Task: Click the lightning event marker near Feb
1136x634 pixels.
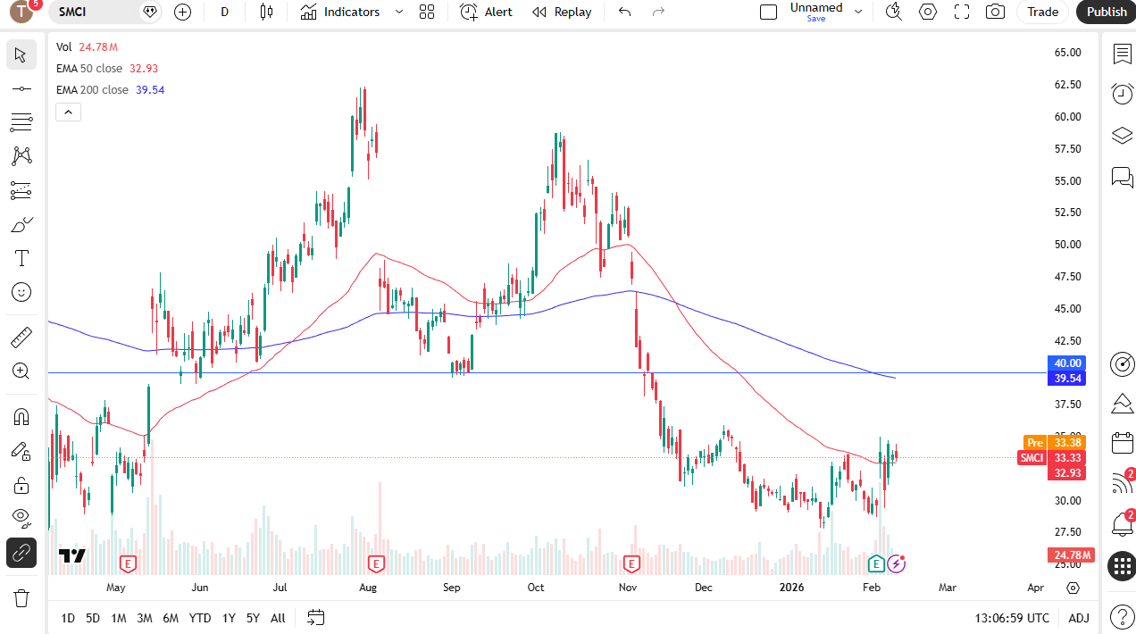Action: coord(897,563)
